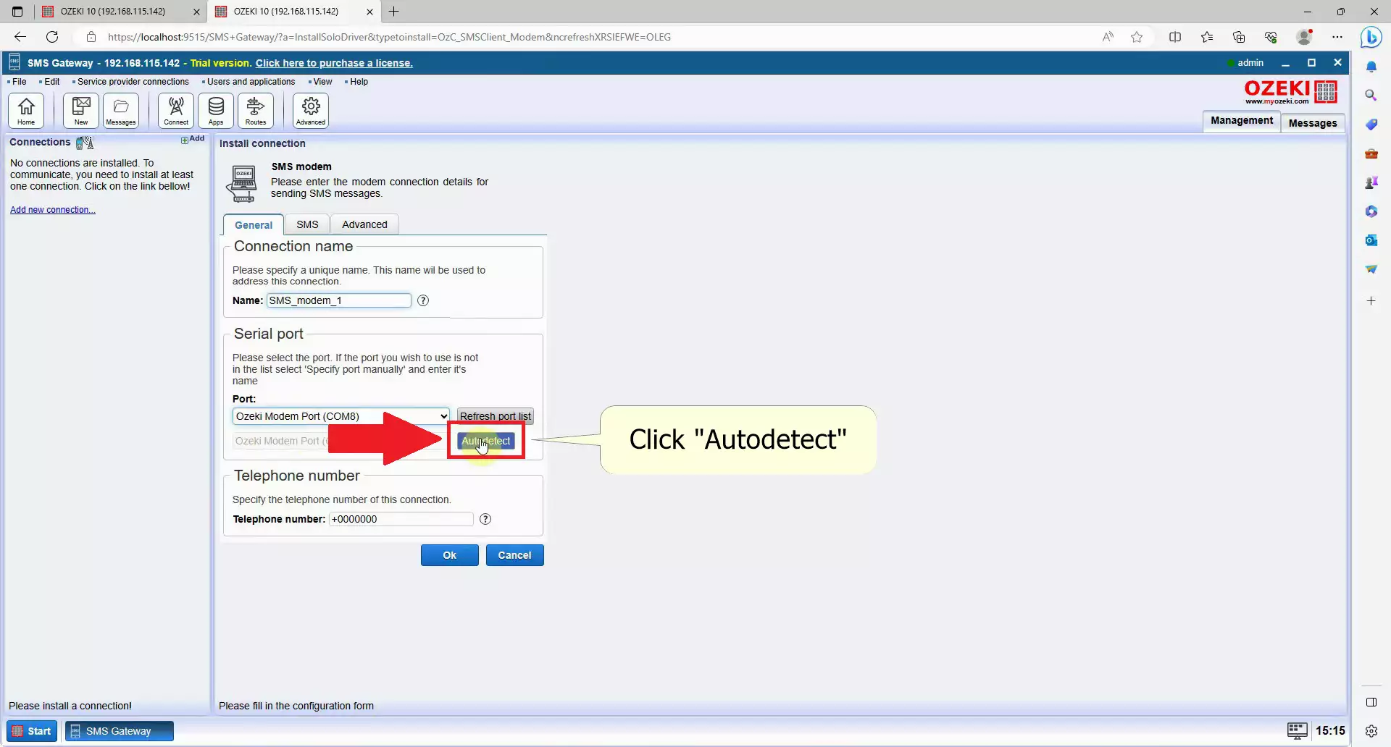Open the Apps database icon
The width and height of the screenshot is (1391, 747).
click(x=216, y=111)
